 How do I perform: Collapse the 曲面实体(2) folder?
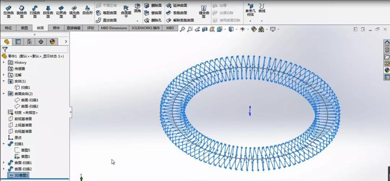(x=4, y=94)
